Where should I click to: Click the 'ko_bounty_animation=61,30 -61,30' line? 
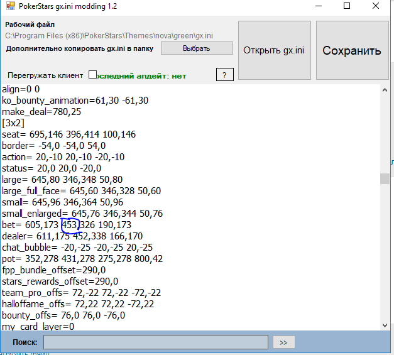tap(75, 101)
